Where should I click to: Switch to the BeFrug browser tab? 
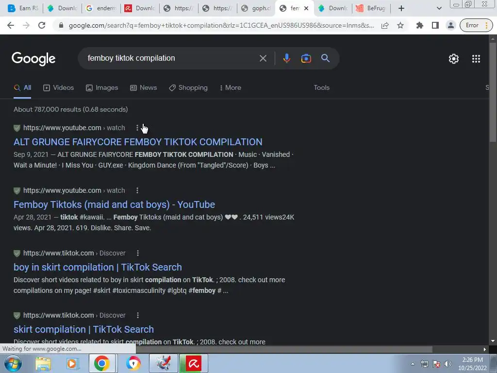(x=371, y=8)
